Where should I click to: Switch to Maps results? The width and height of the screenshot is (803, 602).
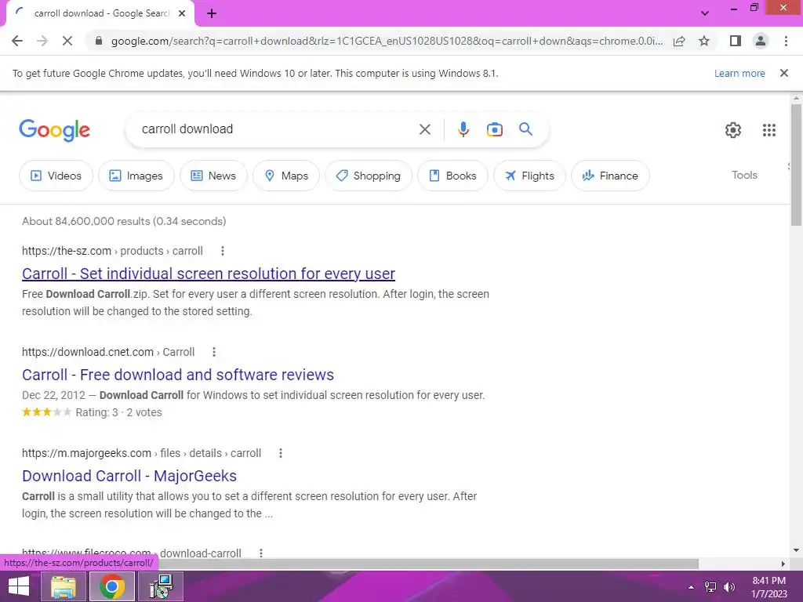286,176
